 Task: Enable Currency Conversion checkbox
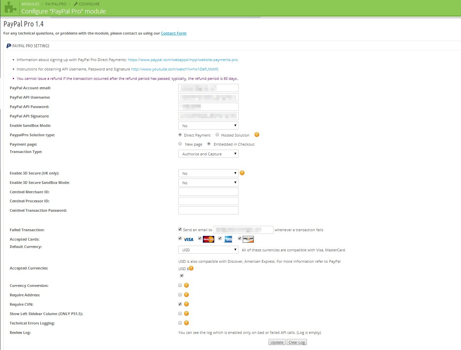pos(180,285)
